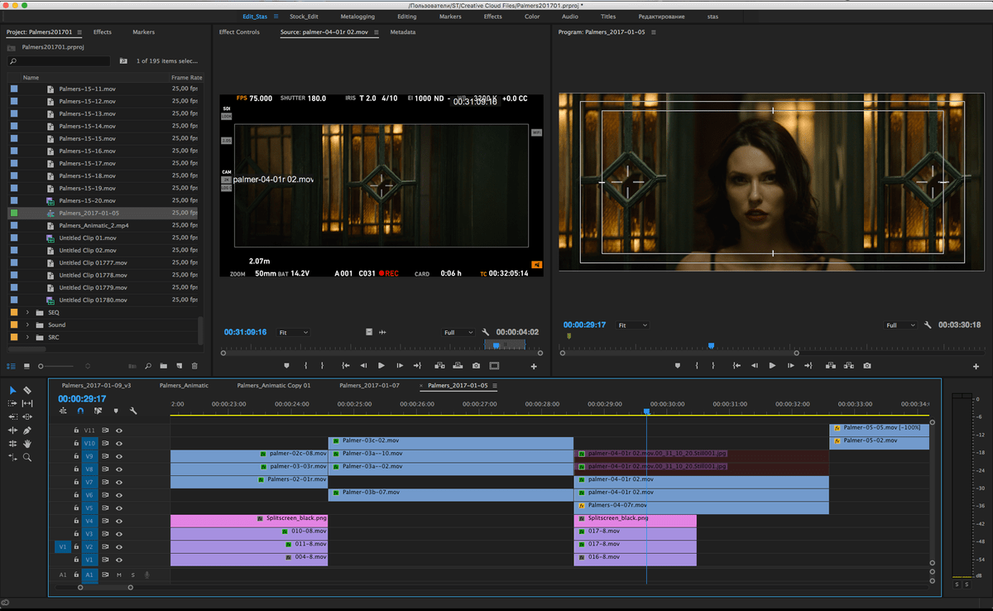The height and width of the screenshot is (611, 993).
Task: Lock track V7
Action: (x=75, y=482)
